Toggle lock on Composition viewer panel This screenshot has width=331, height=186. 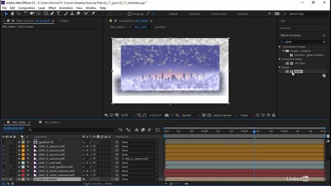click(x=115, y=21)
